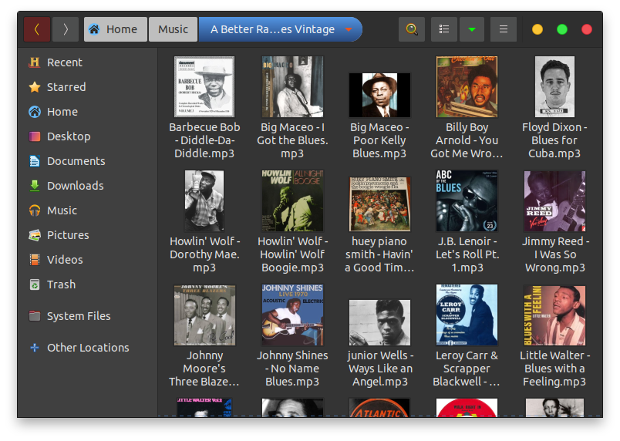Select Floyd Dixon Blues for Cuba thumbnail
The width and height of the screenshot is (620, 441).
coord(554,86)
